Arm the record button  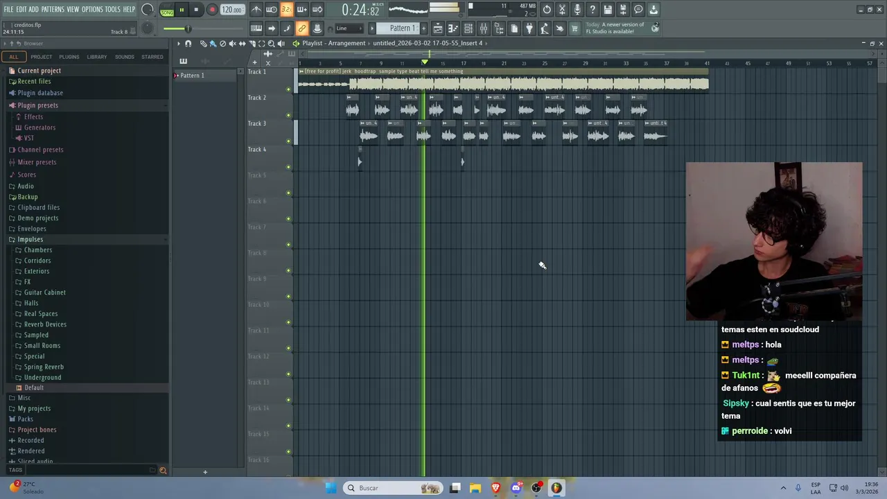coord(212,10)
